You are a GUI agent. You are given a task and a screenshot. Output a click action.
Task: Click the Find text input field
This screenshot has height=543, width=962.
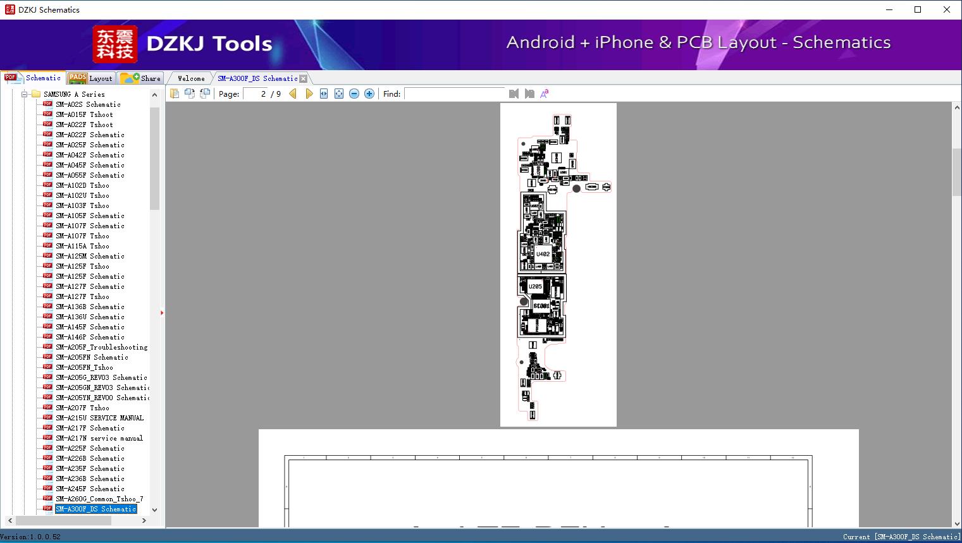[455, 94]
